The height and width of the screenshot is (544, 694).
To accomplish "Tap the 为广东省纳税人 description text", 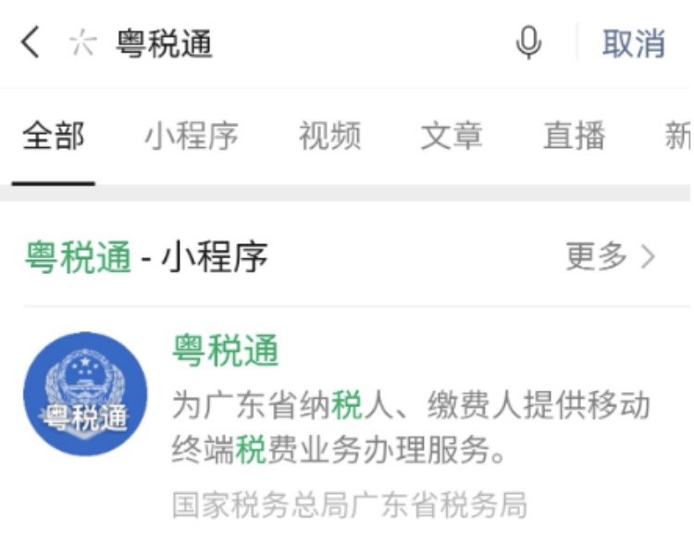I will 411,405.
